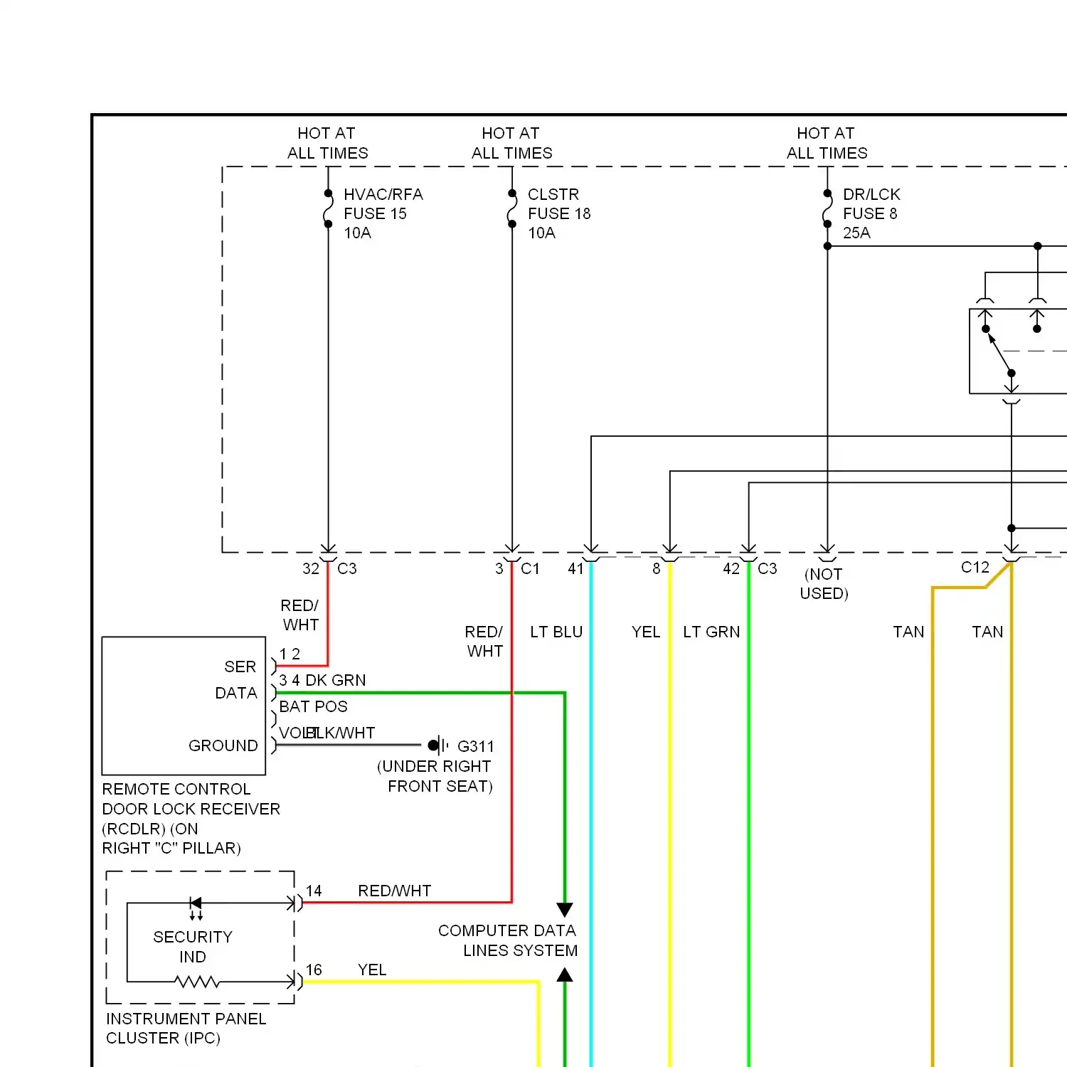Screen dimensions: 1067x1067
Task: Click the DK GRN wire label
Action: [336, 680]
